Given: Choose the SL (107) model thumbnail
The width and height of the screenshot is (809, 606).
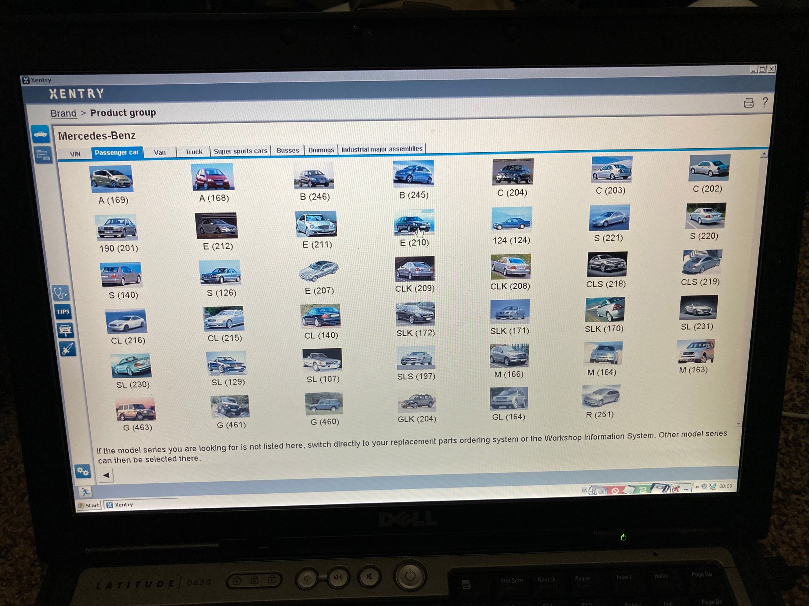Looking at the screenshot, I should 322,360.
